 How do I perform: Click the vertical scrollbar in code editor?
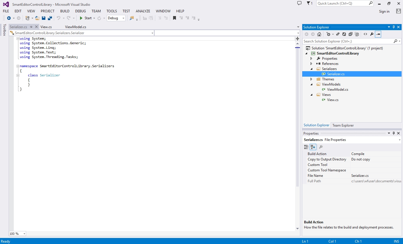297,115
